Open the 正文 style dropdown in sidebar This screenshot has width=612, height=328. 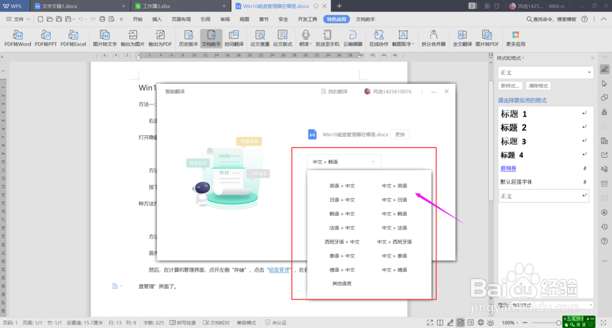(x=546, y=73)
